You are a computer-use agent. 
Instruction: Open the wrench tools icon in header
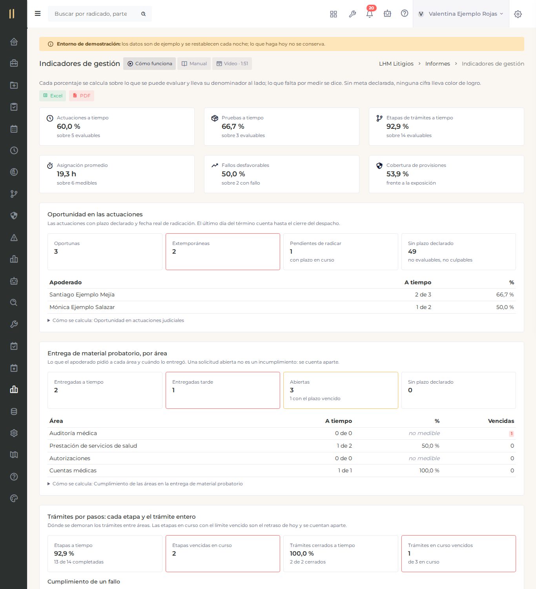352,14
